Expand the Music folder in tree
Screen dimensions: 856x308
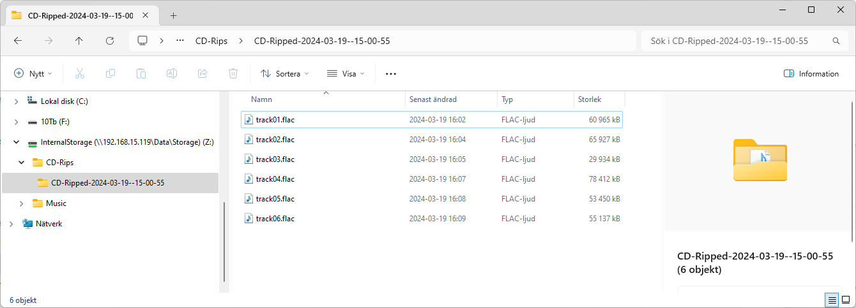pos(21,203)
